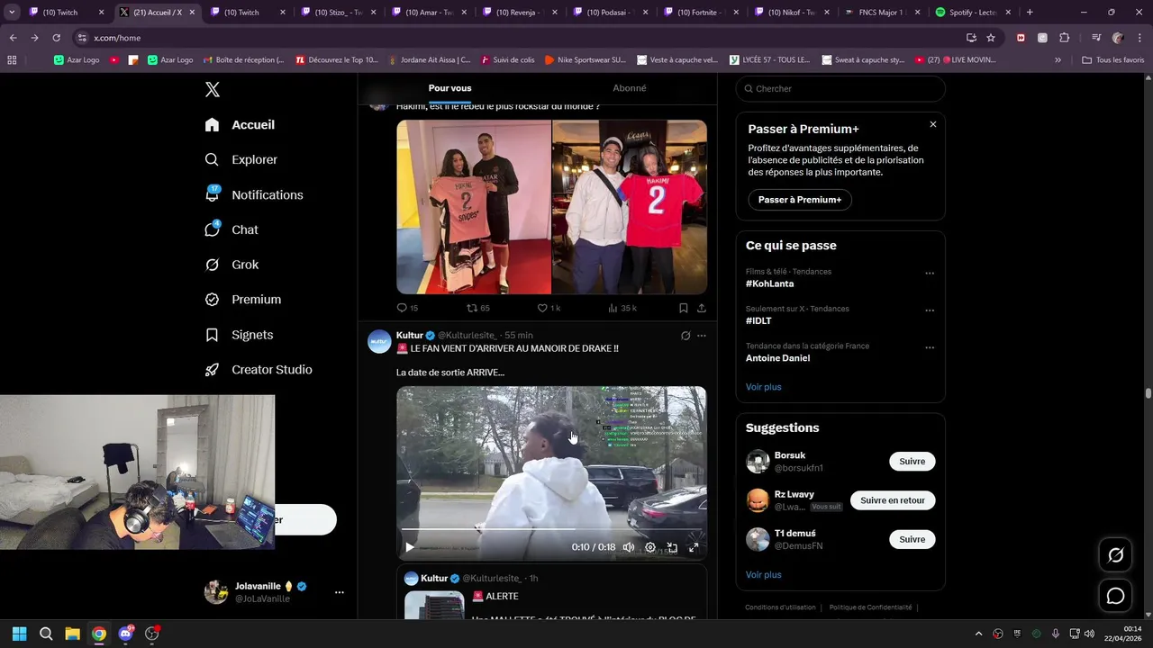The height and width of the screenshot is (648, 1153).
Task: Open options for Antoine Daniel trend
Action: coord(930,347)
